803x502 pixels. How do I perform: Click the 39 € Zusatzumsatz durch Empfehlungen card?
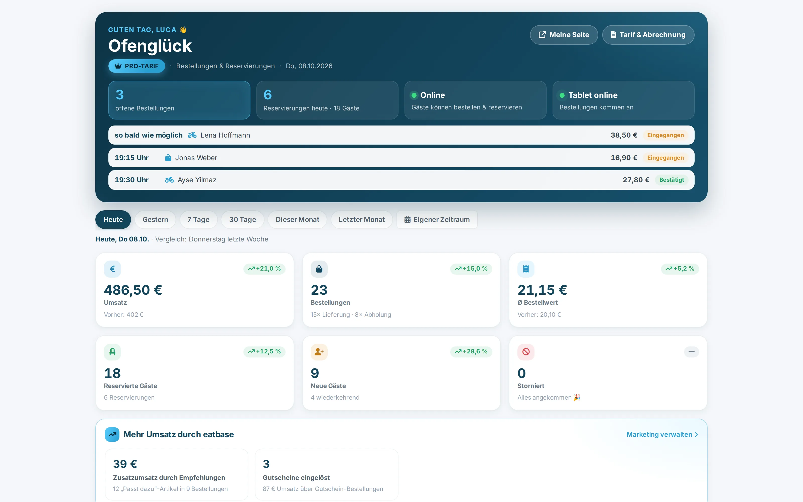point(176,474)
